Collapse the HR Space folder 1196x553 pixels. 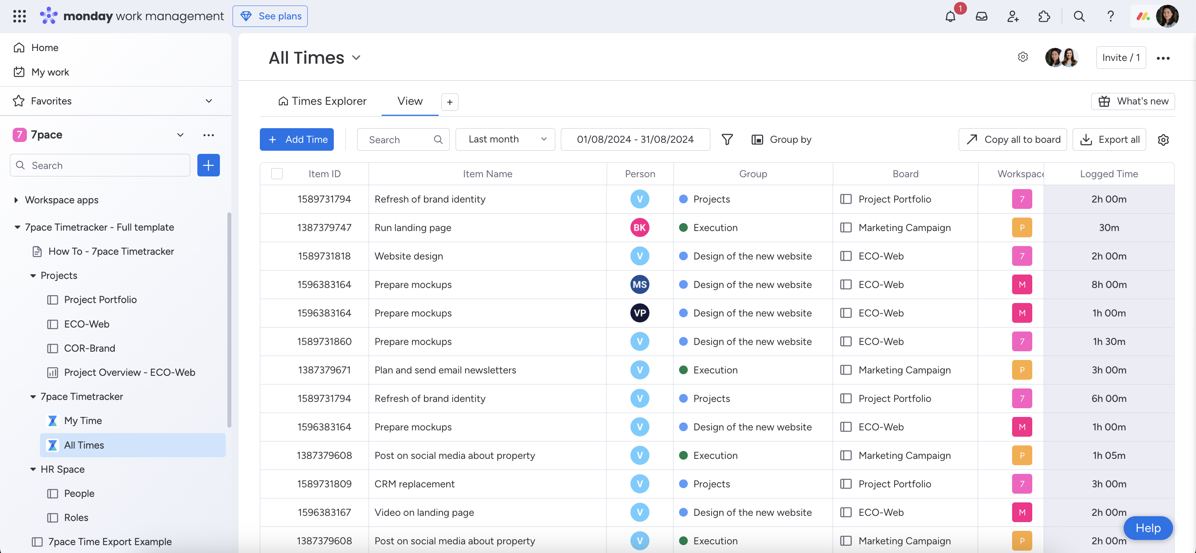[33, 470]
